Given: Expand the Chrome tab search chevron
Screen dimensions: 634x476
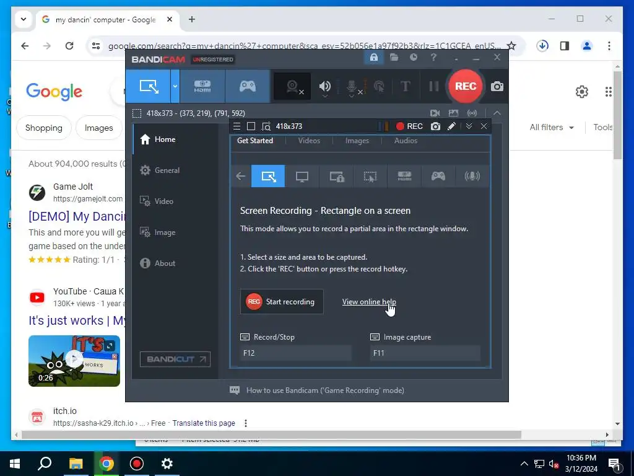Looking at the screenshot, I should tap(24, 19).
